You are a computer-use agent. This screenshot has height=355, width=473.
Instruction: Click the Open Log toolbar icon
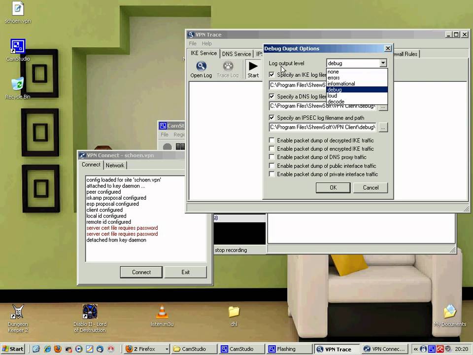pyautogui.click(x=201, y=66)
